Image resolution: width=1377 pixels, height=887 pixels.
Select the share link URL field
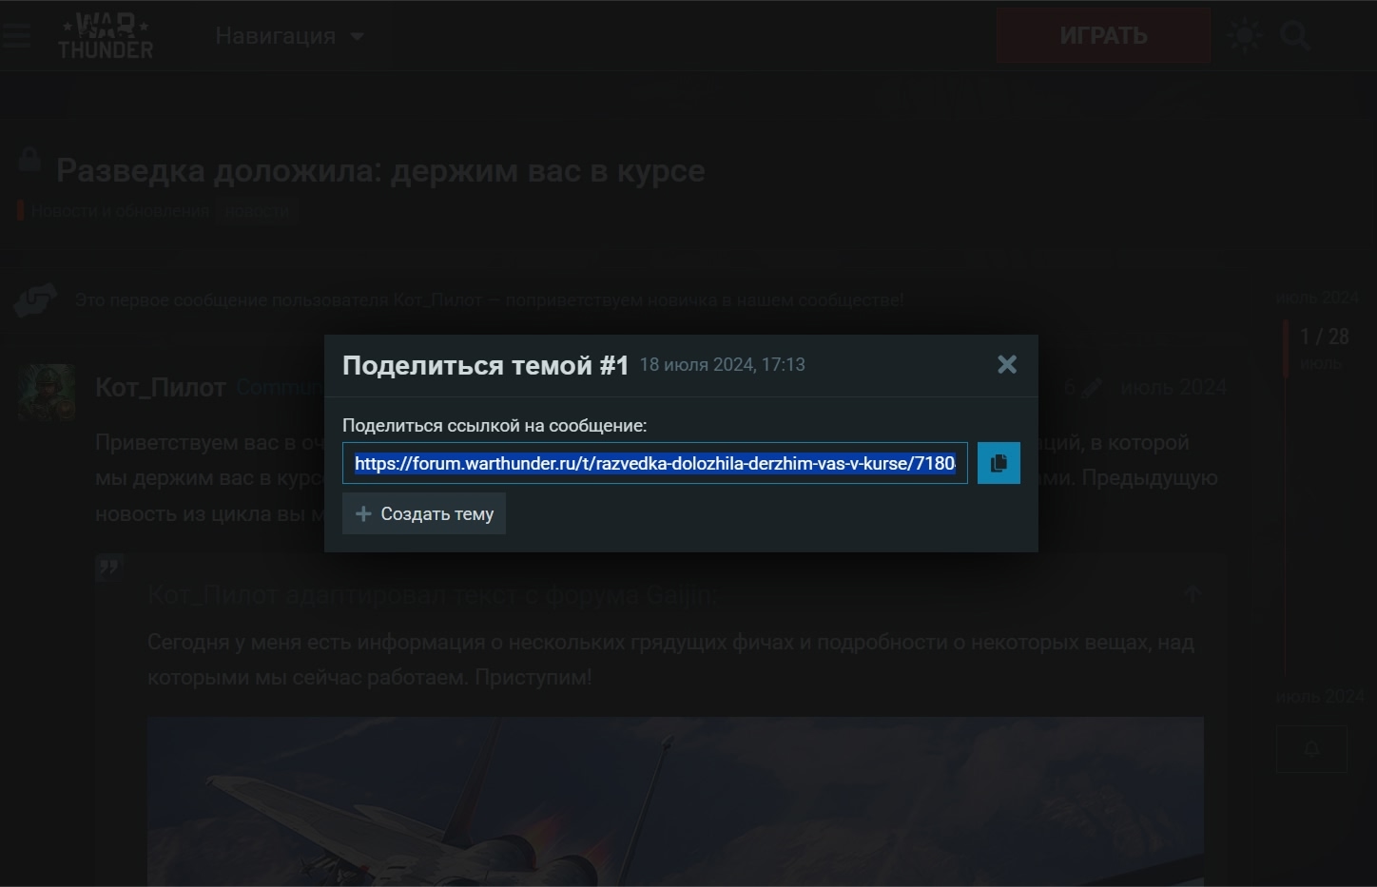(x=655, y=463)
